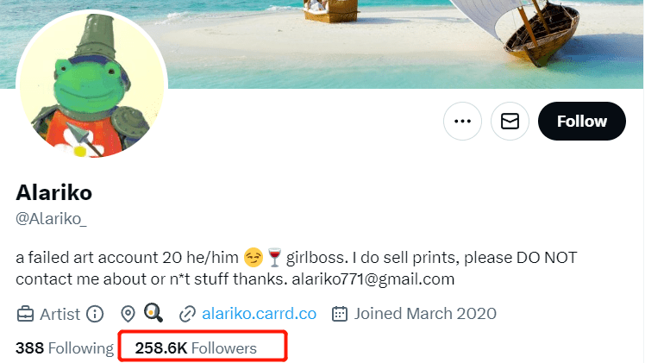Click the info icon beside Artist
Screen dimensions: 645x363
click(x=95, y=313)
